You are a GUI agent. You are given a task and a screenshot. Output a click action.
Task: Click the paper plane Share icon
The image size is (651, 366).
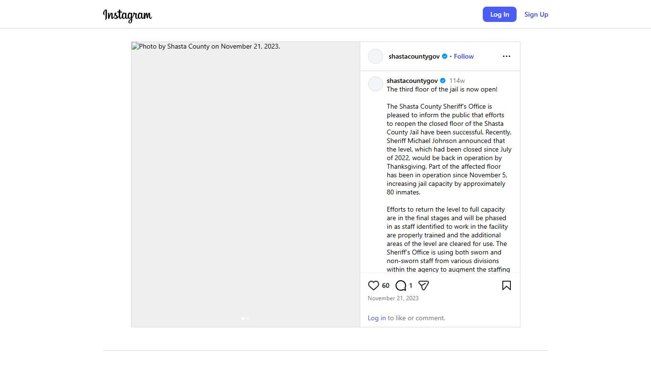424,285
